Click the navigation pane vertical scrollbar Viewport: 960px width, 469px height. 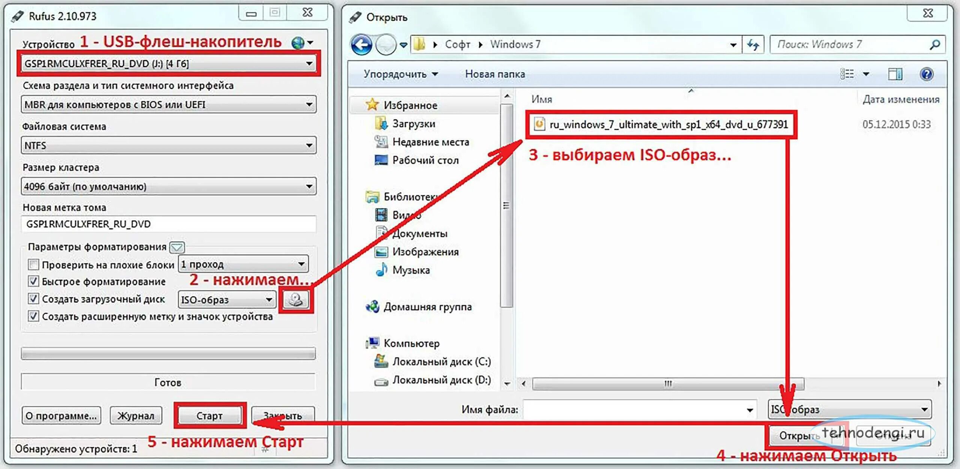point(507,206)
